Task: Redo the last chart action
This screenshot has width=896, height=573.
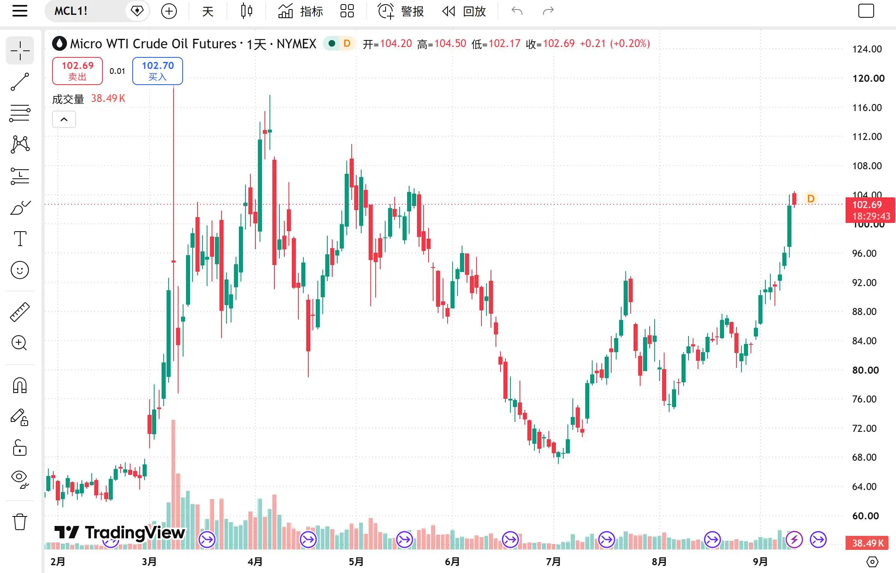Action: tap(548, 11)
